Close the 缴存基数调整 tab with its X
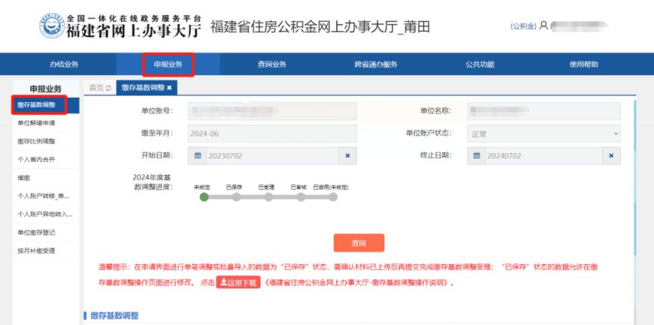This screenshot has width=654, height=325. [170, 88]
